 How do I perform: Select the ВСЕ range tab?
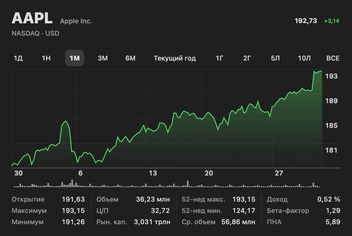tap(333, 58)
